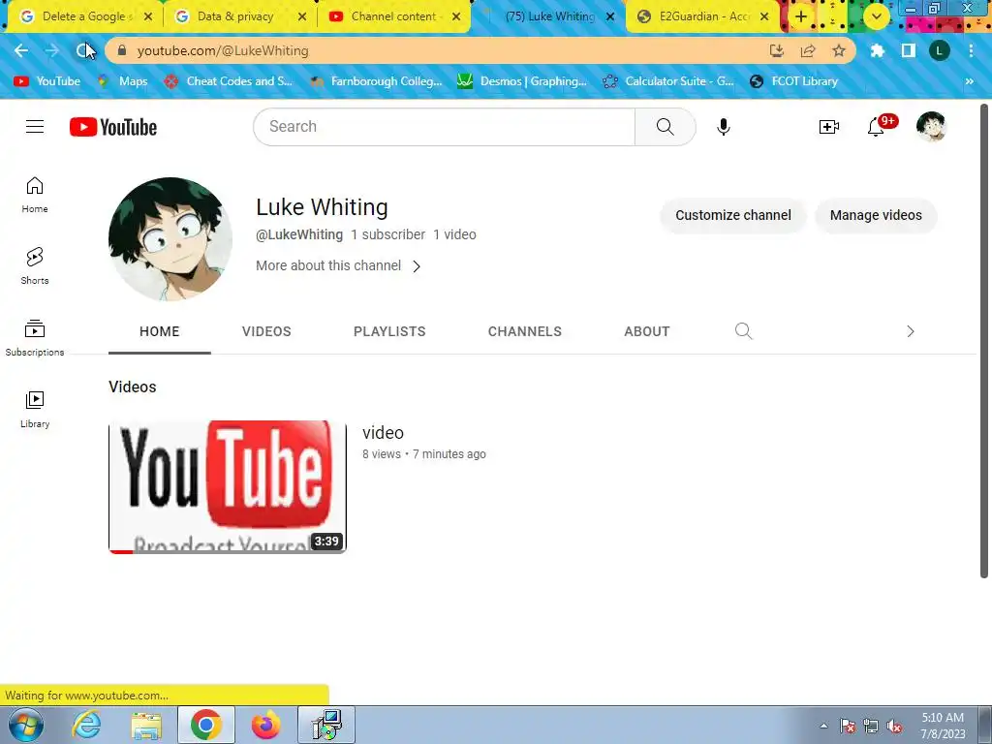This screenshot has width=992, height=744.
Task: Open Library in the sidebar
Action: click(x=35, y=410)
